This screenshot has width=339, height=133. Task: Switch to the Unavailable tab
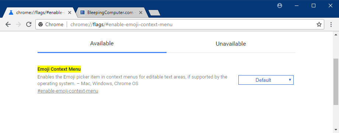click(x=231, y=44)
